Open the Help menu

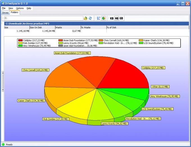tap(29, 8)
